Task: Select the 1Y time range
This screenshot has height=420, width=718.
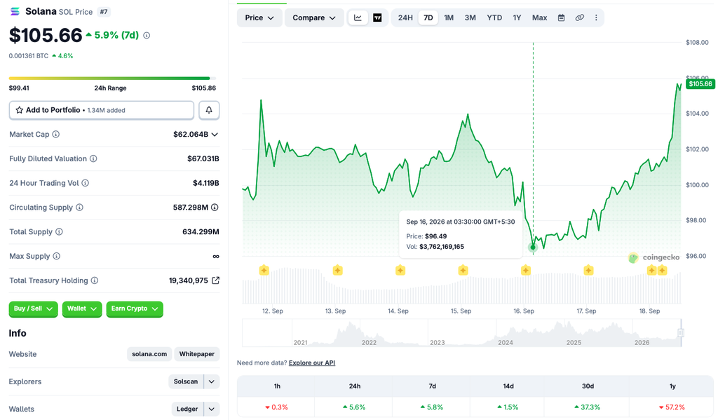Action: coord(517,18)
